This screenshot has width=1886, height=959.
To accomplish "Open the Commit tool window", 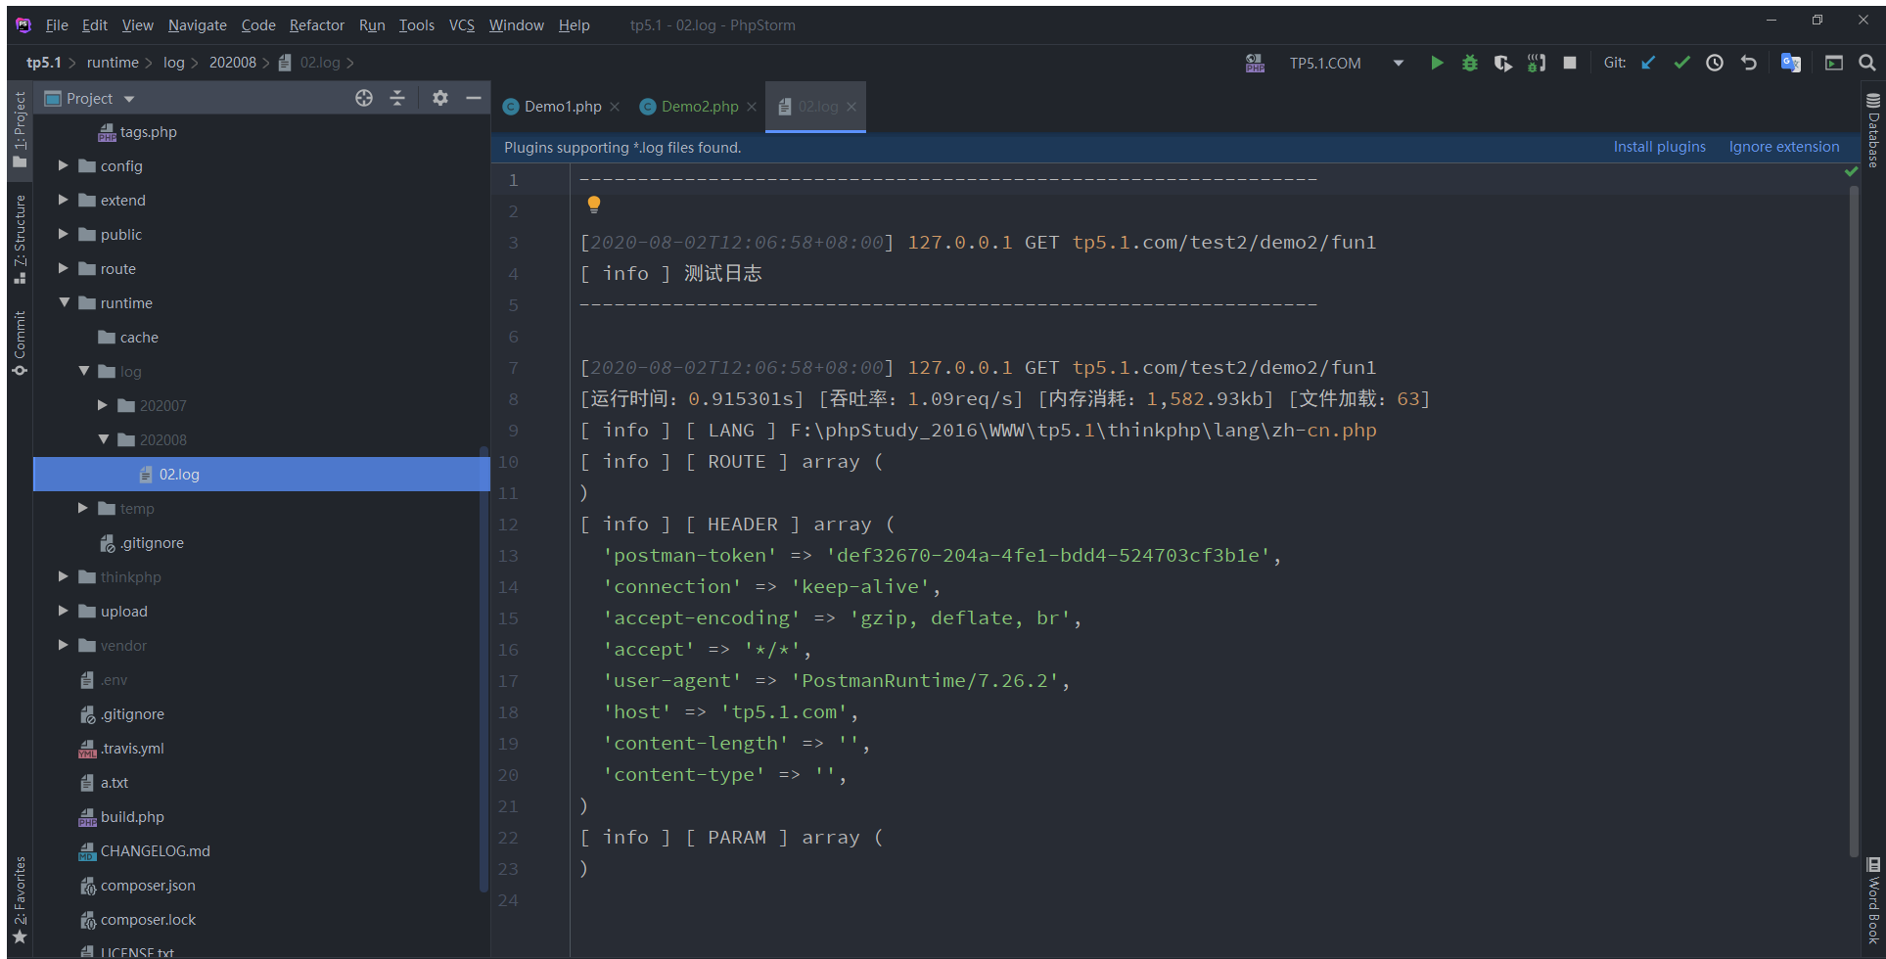I will tap(20, 342).
